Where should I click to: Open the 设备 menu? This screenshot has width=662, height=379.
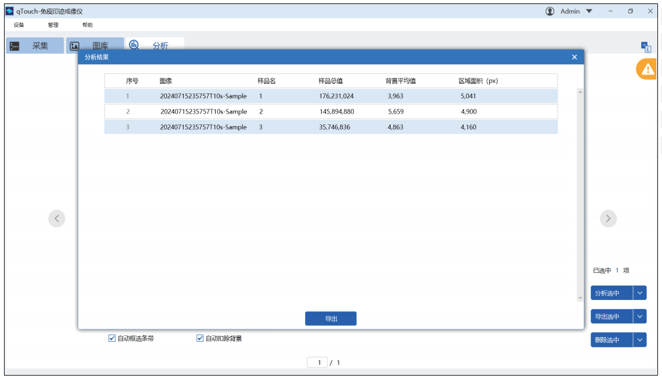point(19,25)
